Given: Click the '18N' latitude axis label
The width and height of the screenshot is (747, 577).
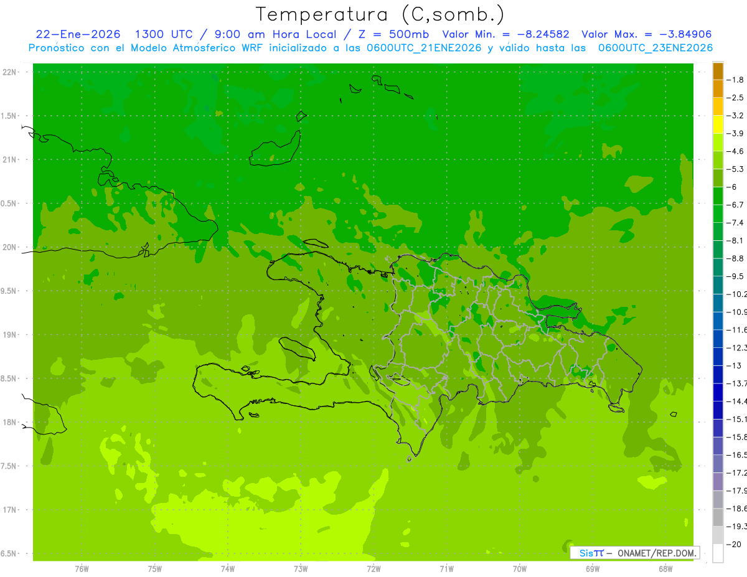Looking at the screenshot, I should point(10,422).
